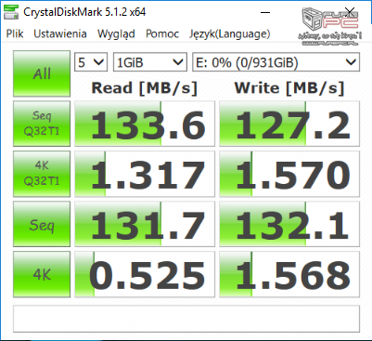
Task: Click the Seq Q32T1 read result 133.6
Action: tap(145, 124)
